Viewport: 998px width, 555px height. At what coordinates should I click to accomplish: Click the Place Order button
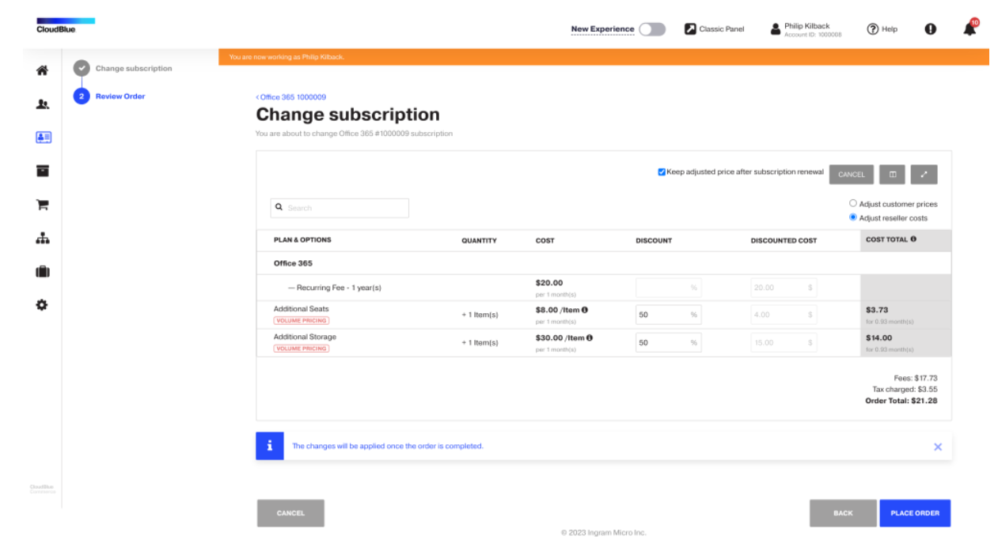[x=914, y=513]
